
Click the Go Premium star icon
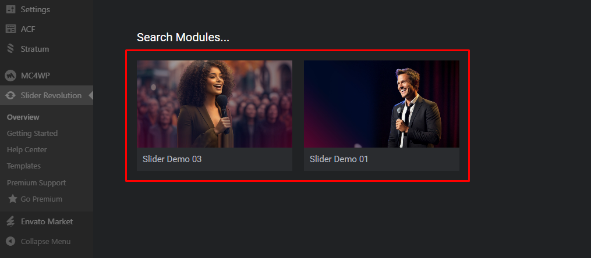pos(13,199)
